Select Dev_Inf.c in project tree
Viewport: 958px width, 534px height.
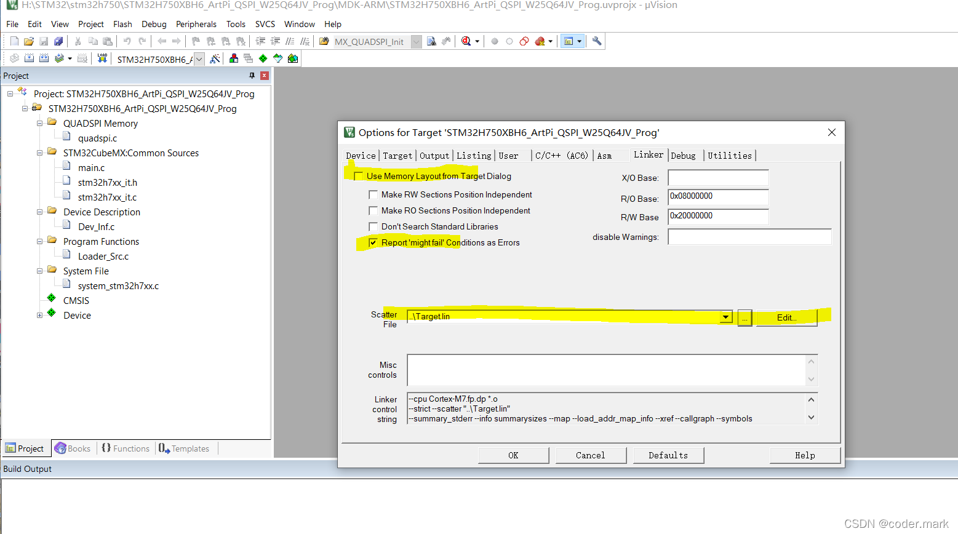pos(96,226)
